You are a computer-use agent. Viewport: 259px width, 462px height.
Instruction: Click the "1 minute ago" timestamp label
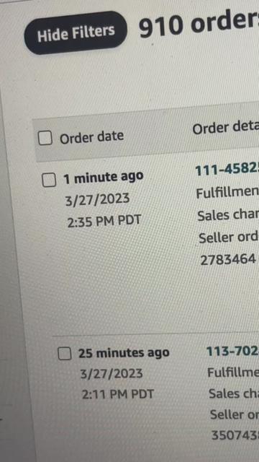click(x=104, y=178)
